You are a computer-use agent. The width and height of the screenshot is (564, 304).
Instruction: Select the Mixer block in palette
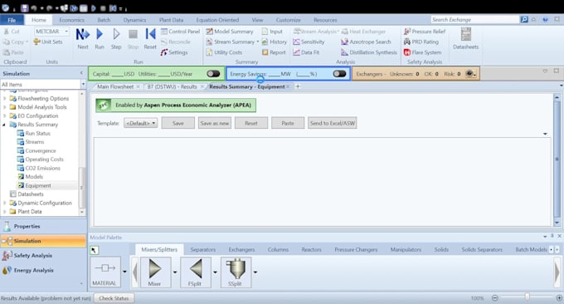155,272
